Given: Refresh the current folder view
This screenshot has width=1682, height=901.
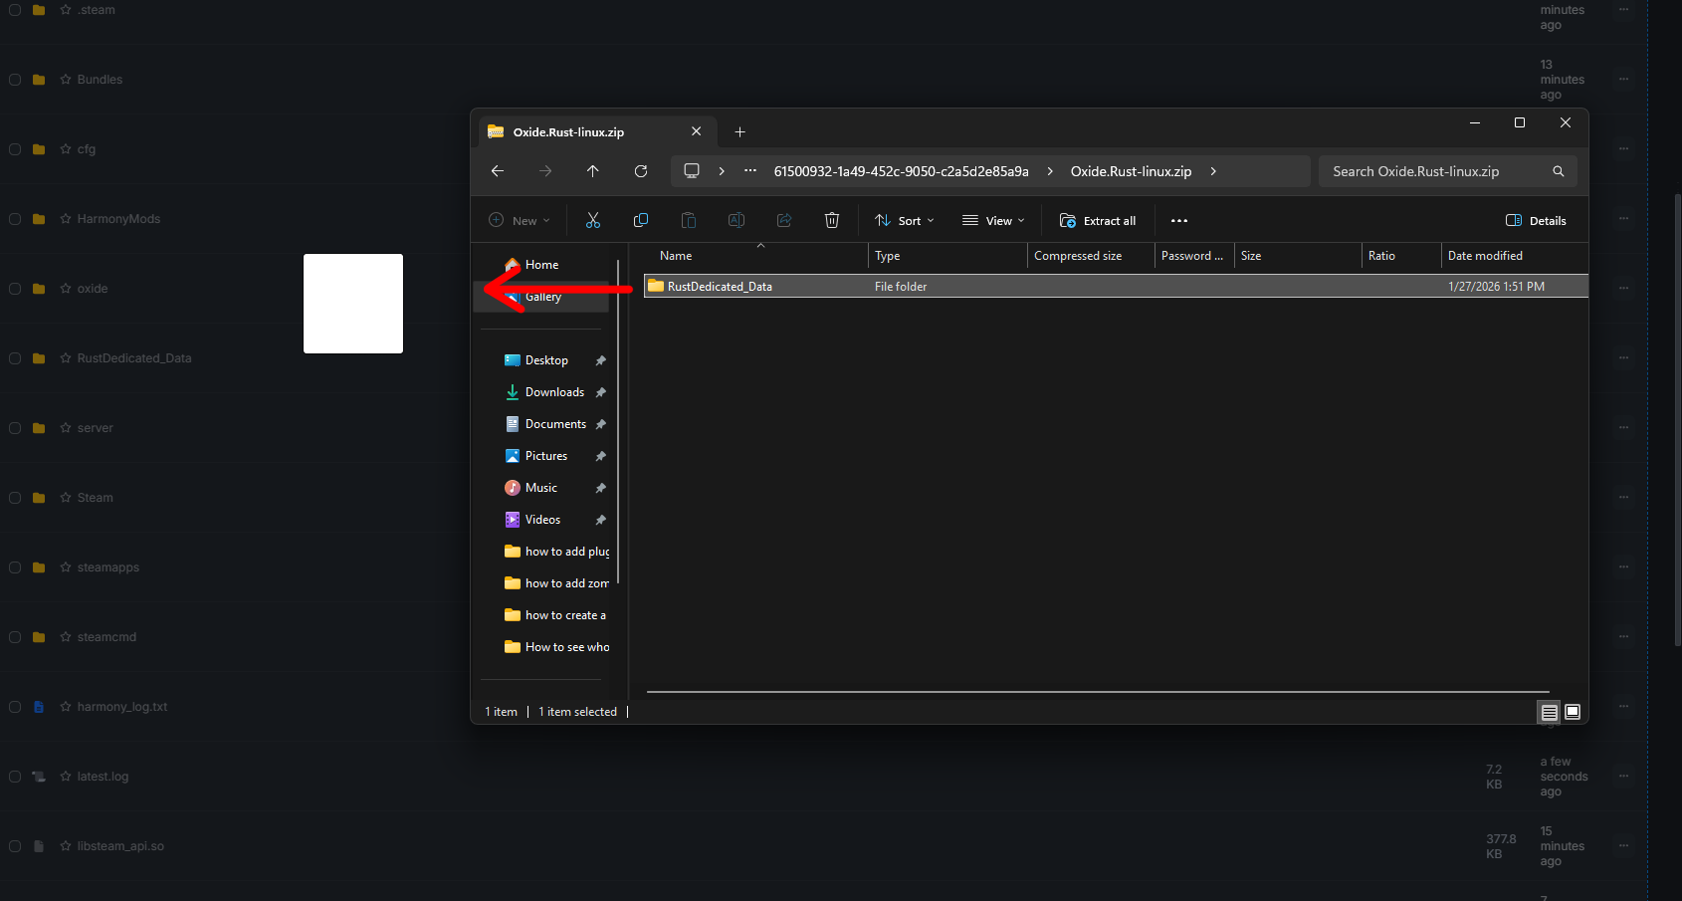Looking at the screenshot, I should [x=641, y=171].
